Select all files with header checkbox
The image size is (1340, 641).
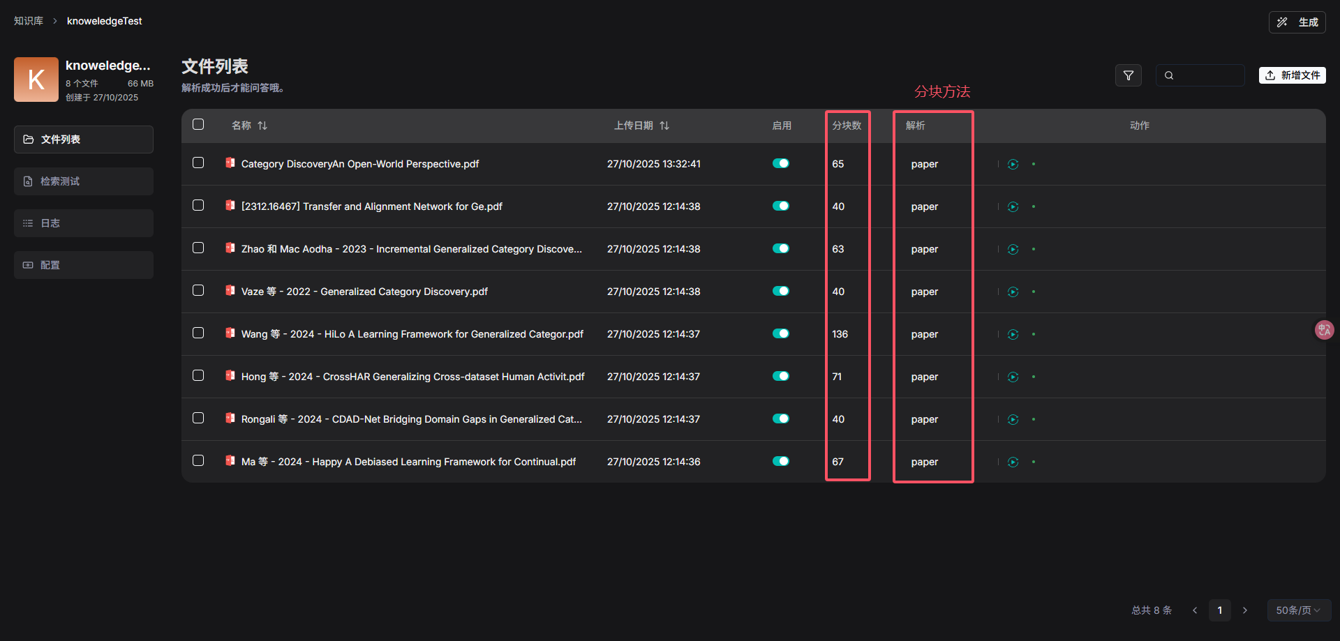198,124
